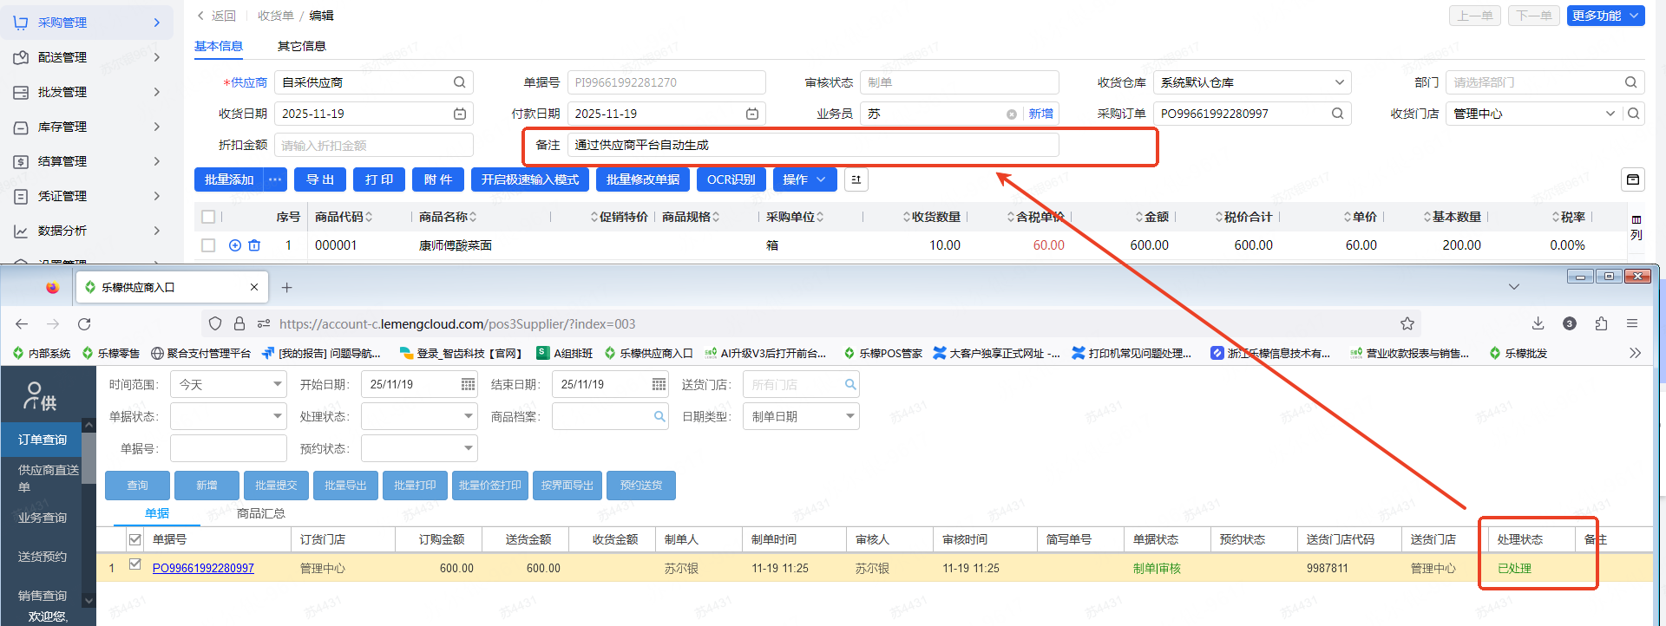Click the supplier sidebar scrollbar down arrow
The image size is (1666, 626).
pyautogui.click(x=89, y=600)
